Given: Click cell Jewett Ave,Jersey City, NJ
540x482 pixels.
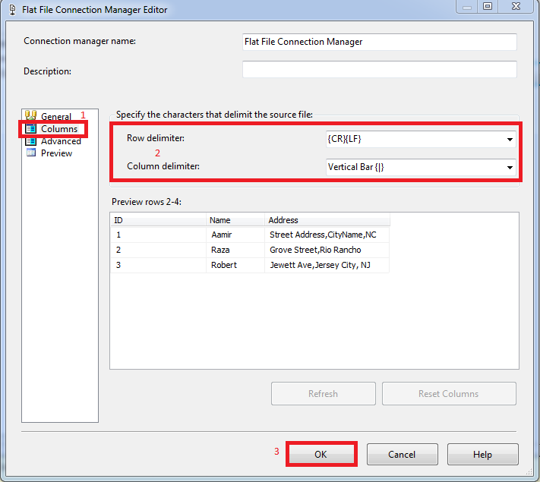Looking at the screenshot, I should point(327,265).
